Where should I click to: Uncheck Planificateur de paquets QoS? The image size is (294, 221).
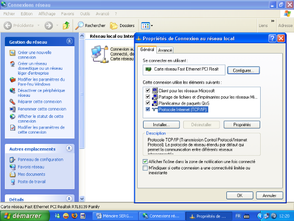point(148,103)
